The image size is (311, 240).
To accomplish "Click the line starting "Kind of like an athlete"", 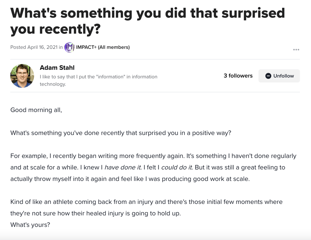I will tap(146, 202).
